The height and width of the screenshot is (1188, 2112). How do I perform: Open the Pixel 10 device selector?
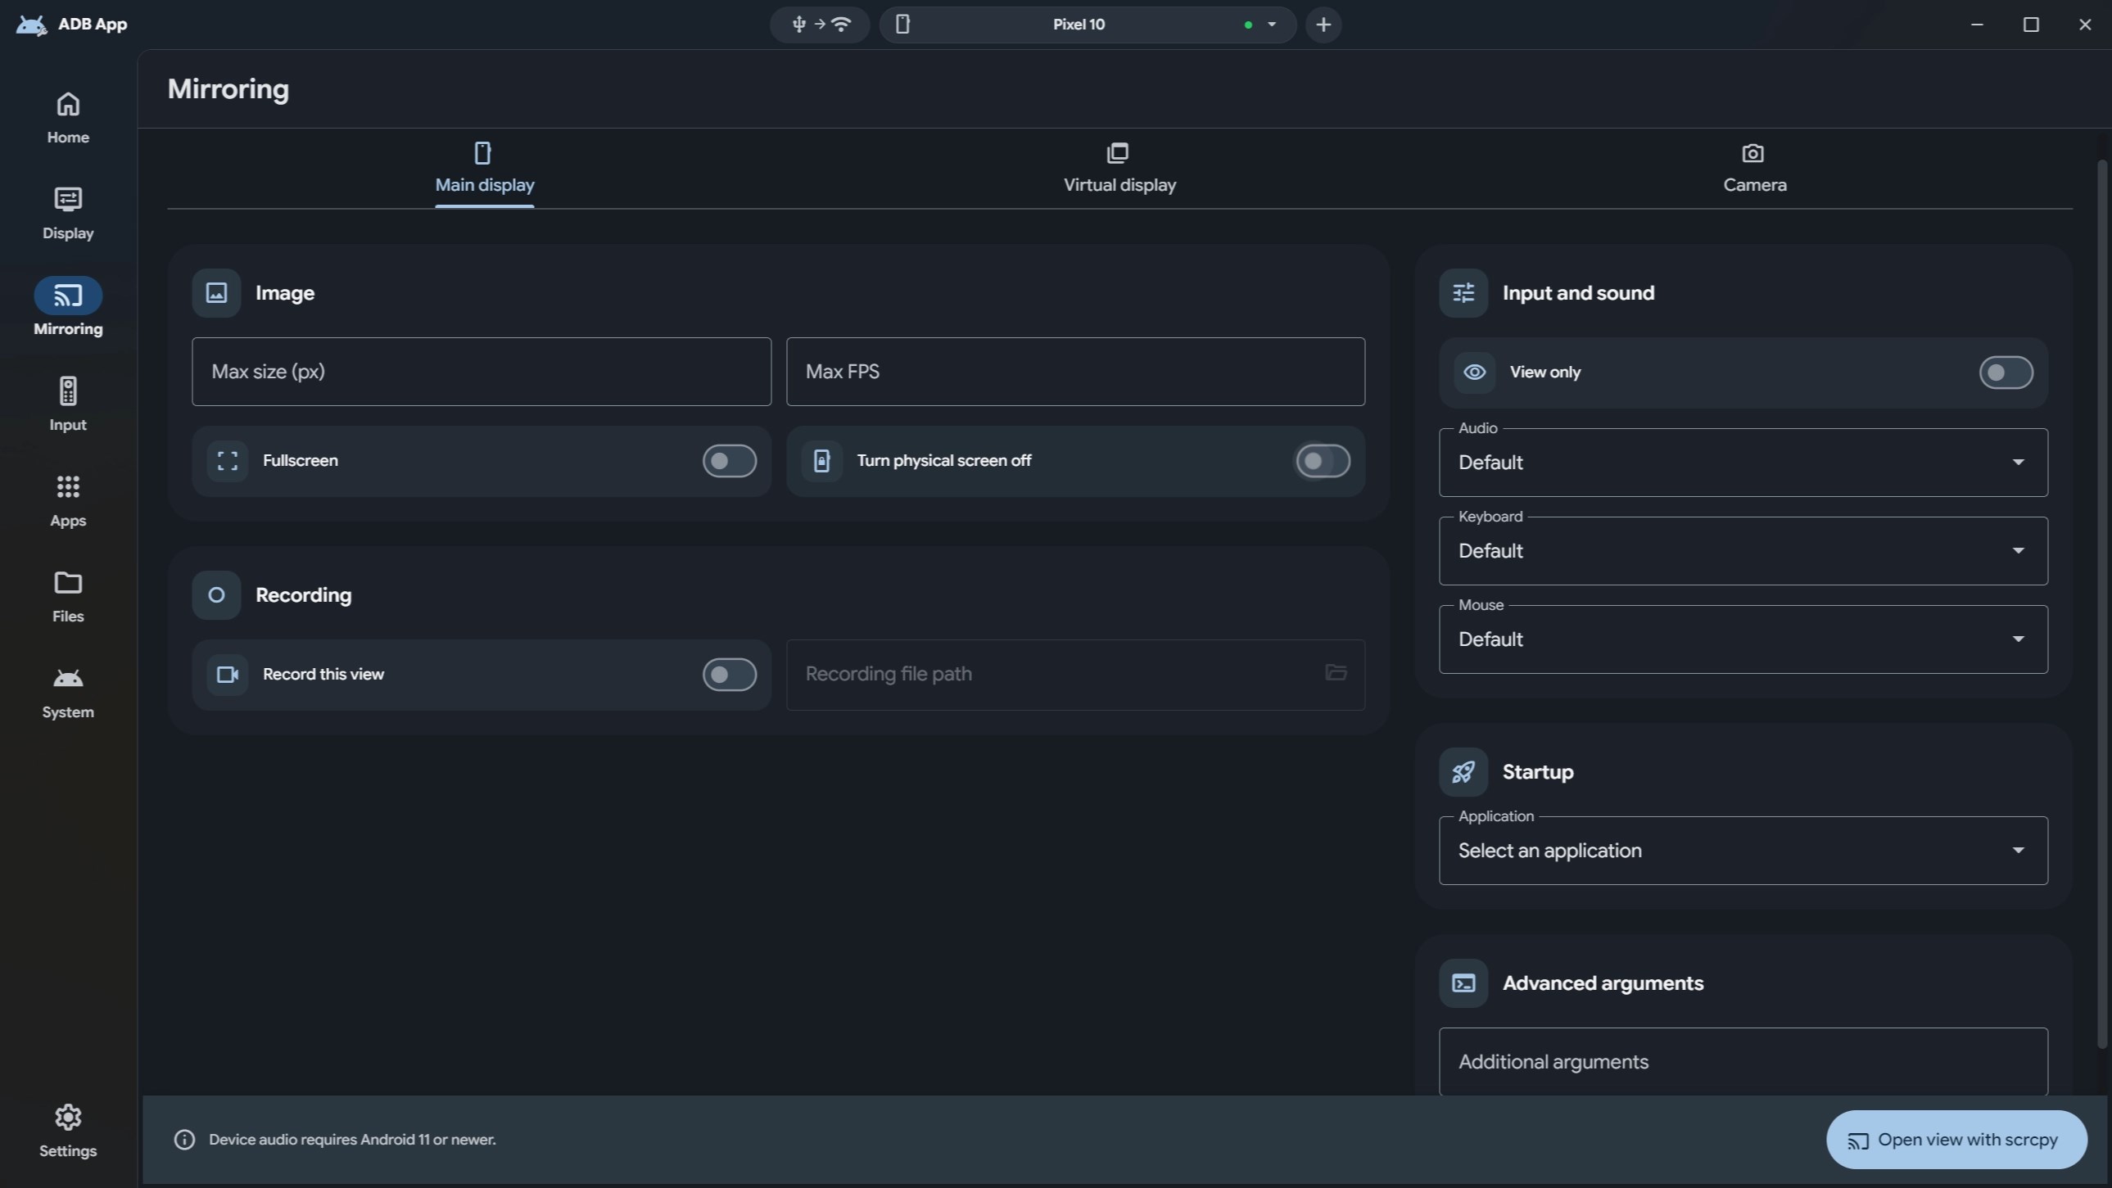1088,25
